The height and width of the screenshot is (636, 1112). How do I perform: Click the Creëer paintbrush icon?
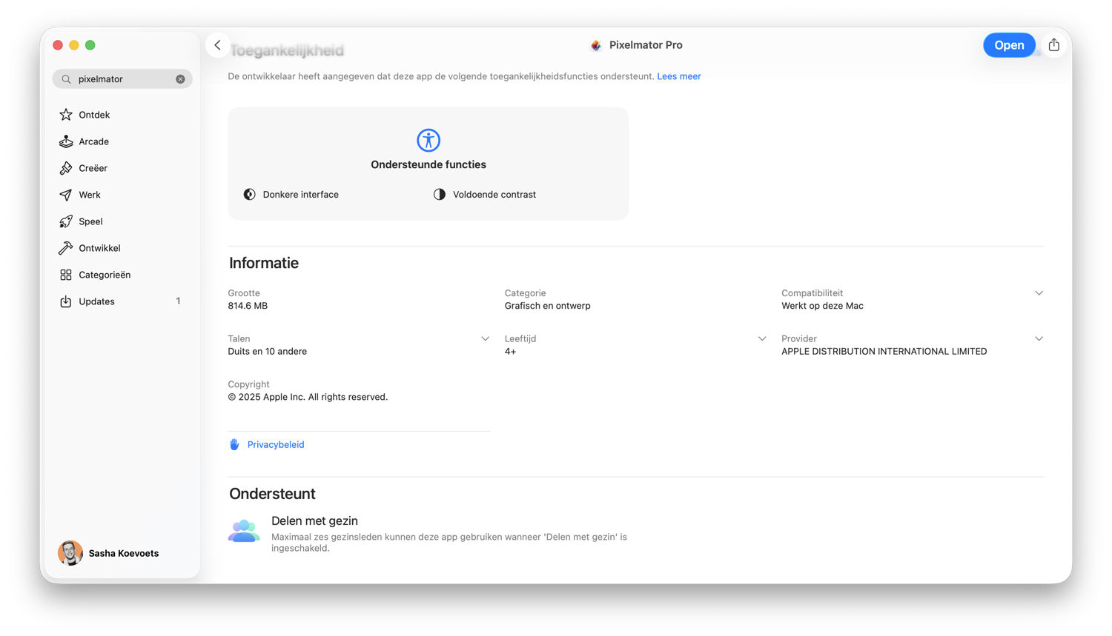point(66,168)
